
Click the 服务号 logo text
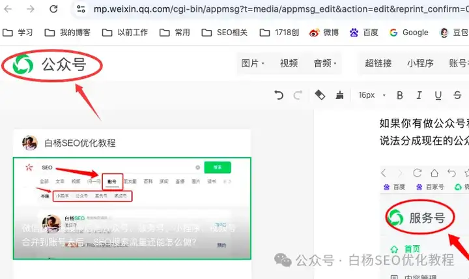coord(427,218)
